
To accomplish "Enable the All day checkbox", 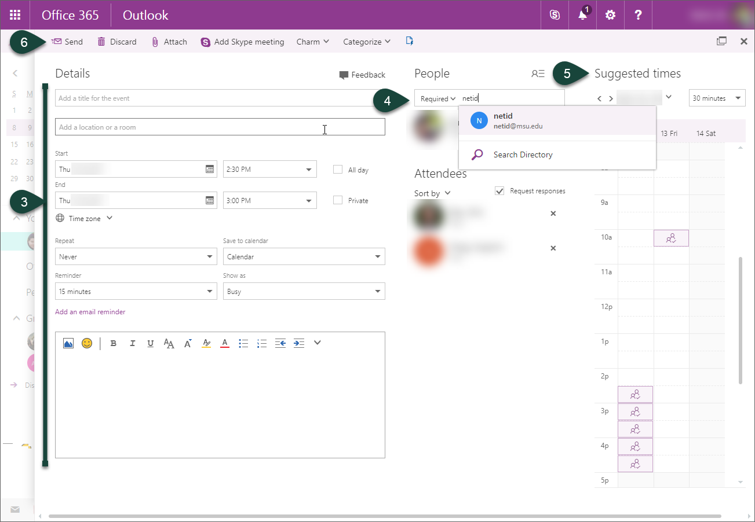I will click(338, 170).
